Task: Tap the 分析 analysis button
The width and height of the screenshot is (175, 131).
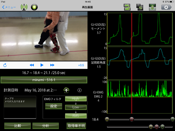Action: (x=46, y=126)
